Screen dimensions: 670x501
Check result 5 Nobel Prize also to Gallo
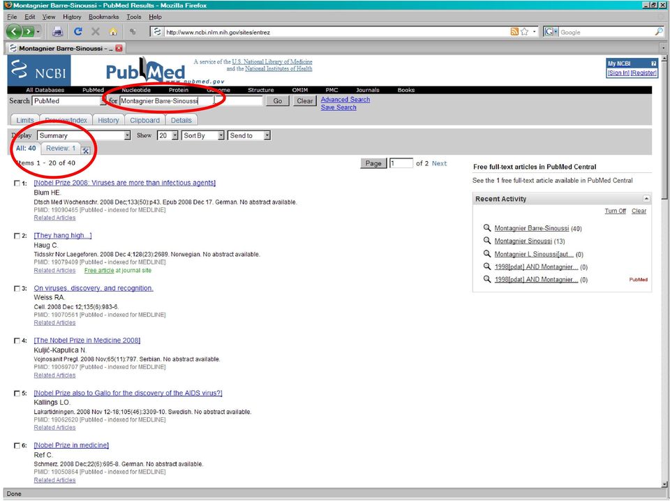click(17, 394)
